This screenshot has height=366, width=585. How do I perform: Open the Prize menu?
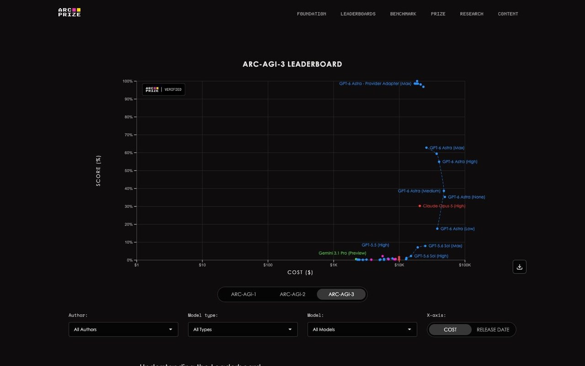point(438,14)
